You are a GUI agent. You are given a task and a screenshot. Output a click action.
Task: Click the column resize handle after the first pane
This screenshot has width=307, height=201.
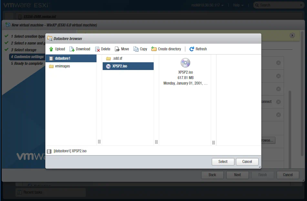pyautogui.click(x=99, y=142)
